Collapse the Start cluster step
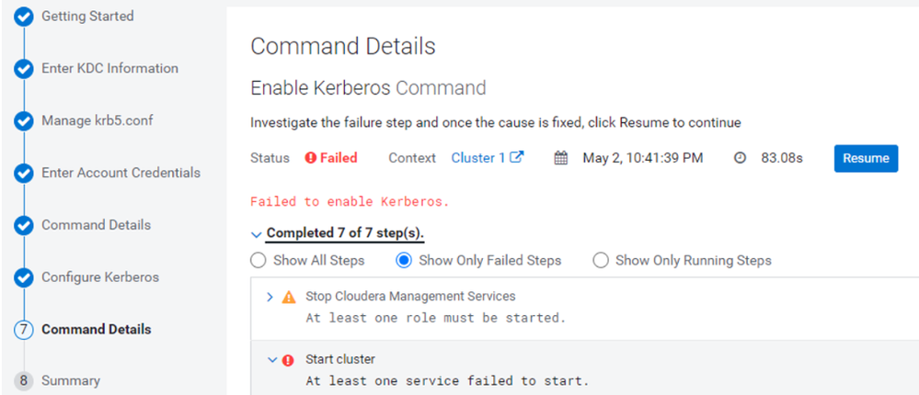Image resolution: width=919 pixels, height=395 pixels. pyautogui.click(x=271, y=360)
